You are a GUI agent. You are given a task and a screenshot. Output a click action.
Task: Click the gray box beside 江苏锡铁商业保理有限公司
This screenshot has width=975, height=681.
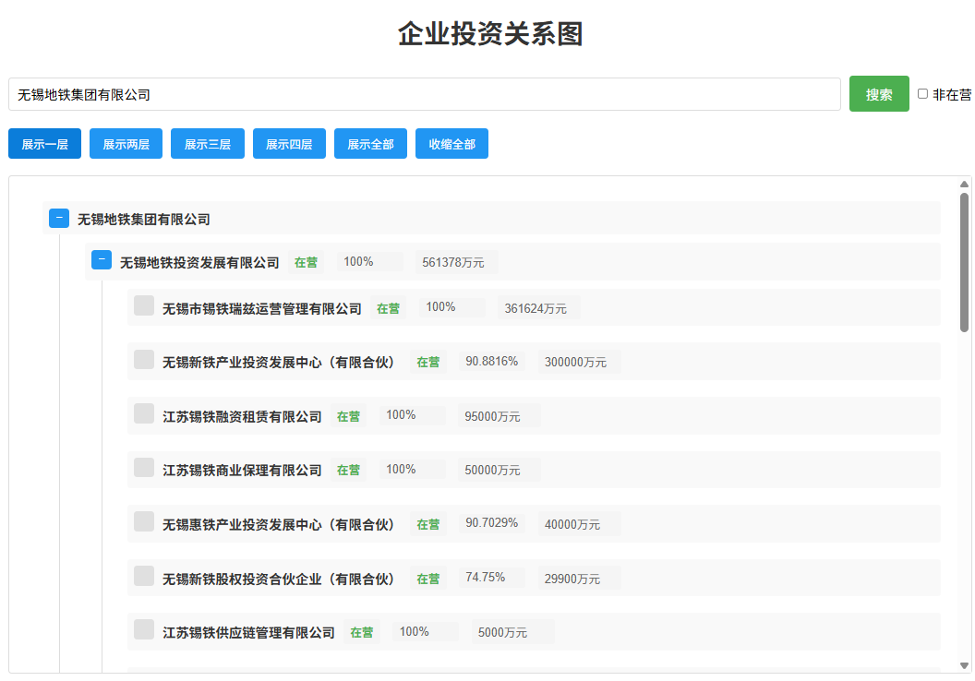point(144,468)
